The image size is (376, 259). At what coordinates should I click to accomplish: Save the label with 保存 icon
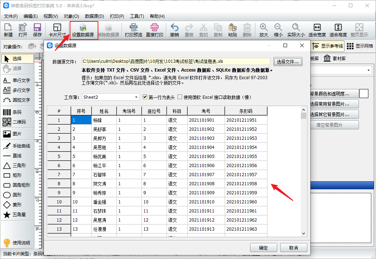tap(37, 30)
